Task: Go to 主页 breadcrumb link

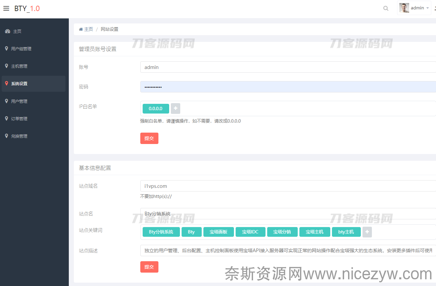Action: point(89,29)
